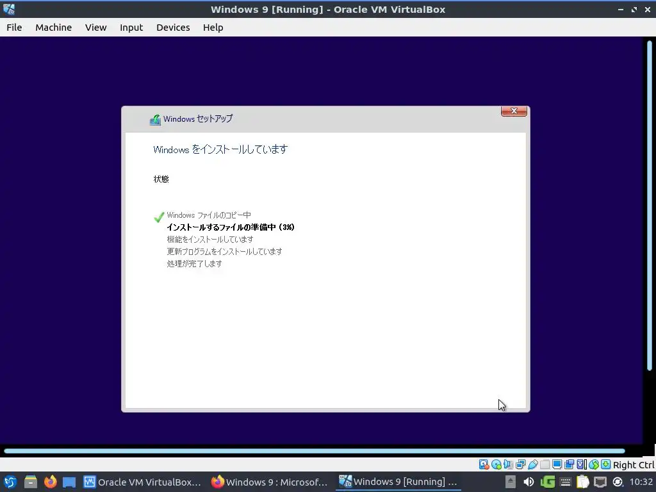Click the display indicator icon
Viewport: 656px width, 492px height.
(x=557, y=464)
